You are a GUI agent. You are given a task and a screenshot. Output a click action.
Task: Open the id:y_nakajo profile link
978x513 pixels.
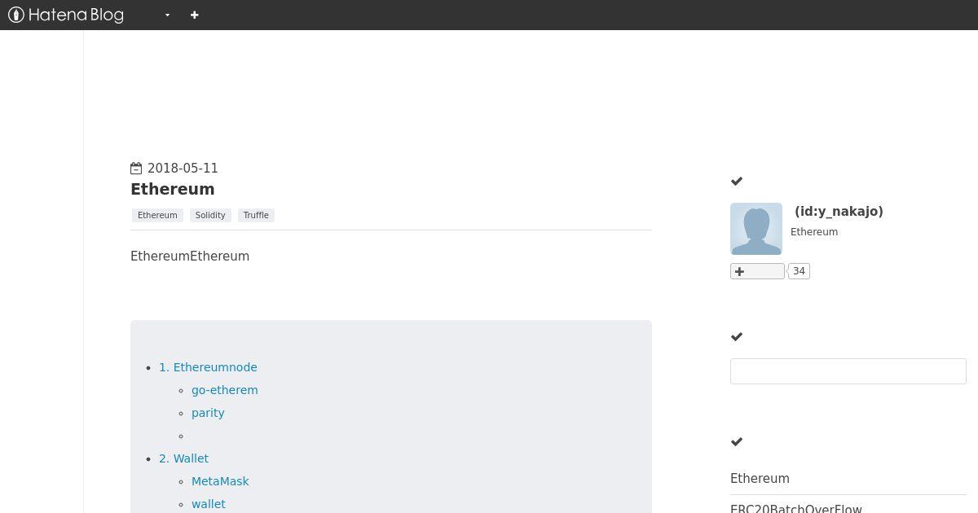(x=839, y=211)
